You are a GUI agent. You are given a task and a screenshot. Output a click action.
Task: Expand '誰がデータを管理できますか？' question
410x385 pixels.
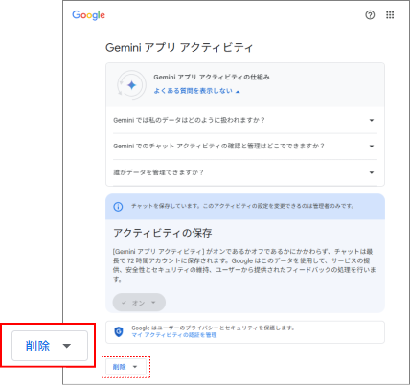(245, 172)
